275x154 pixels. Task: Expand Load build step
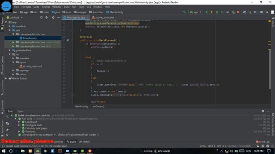point(19,122)
